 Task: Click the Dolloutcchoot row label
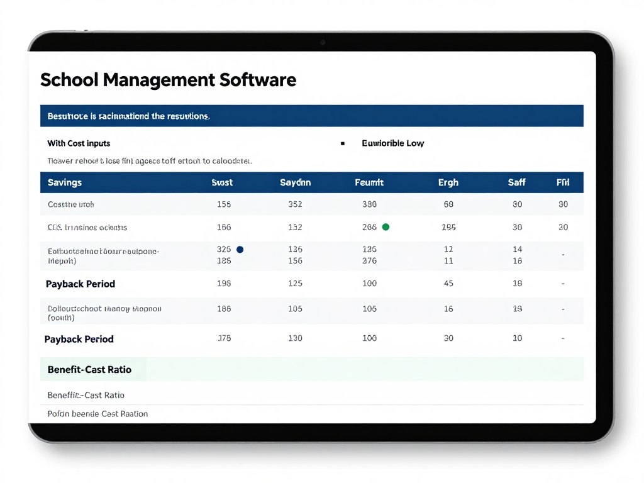[x=104, y=313]
